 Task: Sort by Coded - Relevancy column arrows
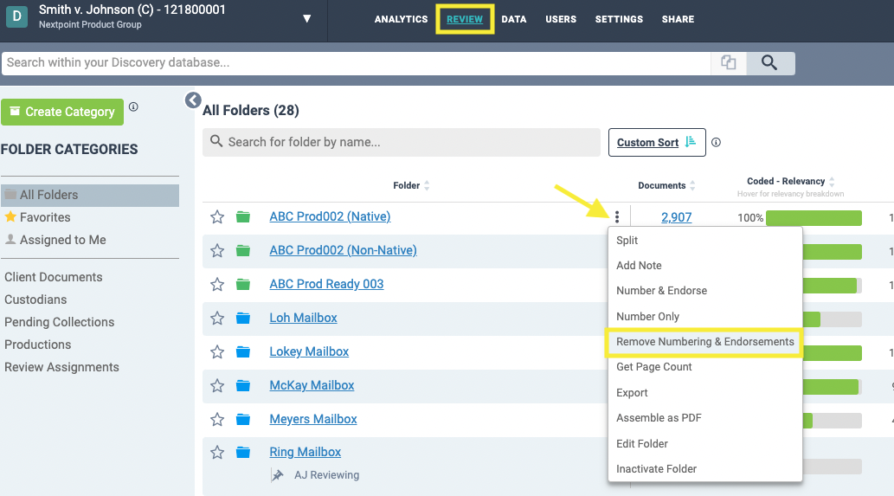pos(832,181)
